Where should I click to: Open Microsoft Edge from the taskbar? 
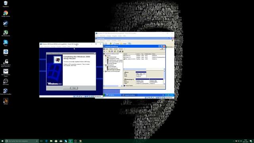point(46,141)
